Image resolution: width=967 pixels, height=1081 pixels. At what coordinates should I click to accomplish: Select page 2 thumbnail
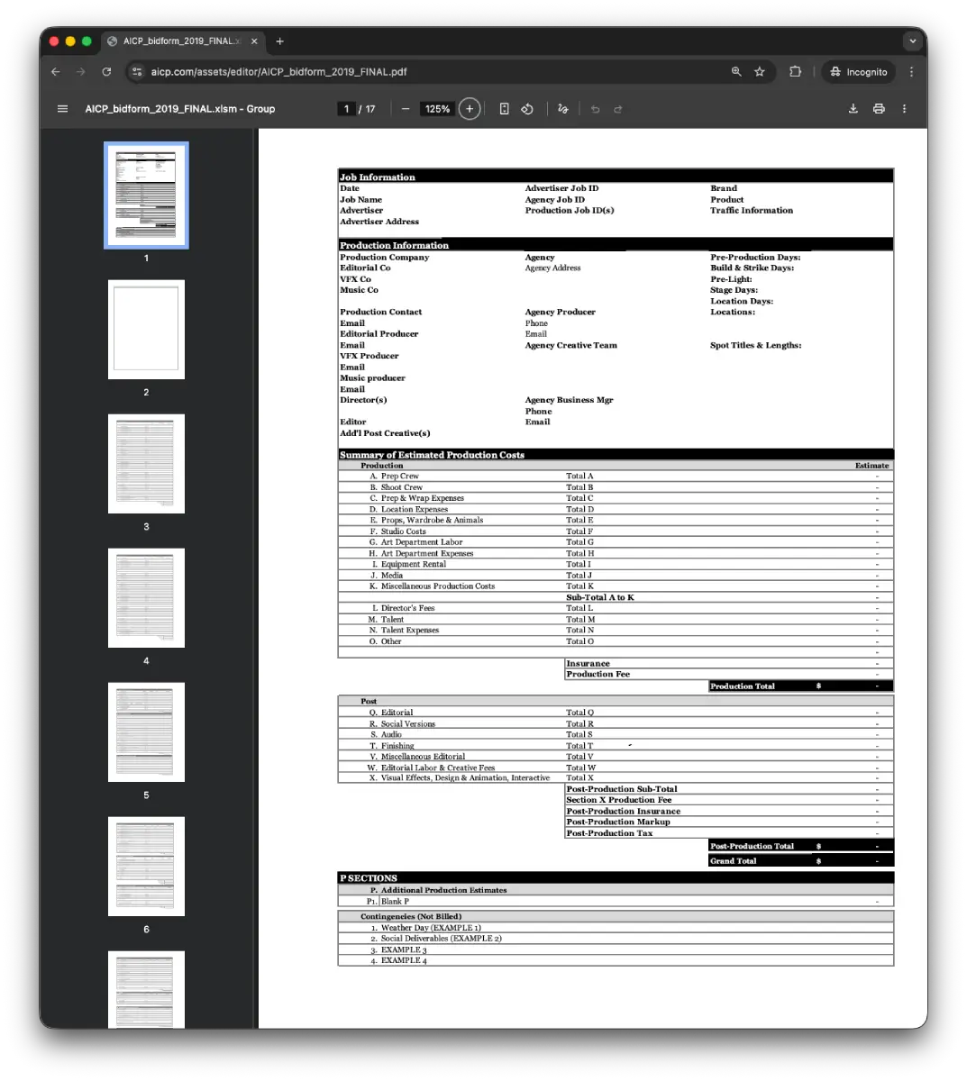(146, 329)
